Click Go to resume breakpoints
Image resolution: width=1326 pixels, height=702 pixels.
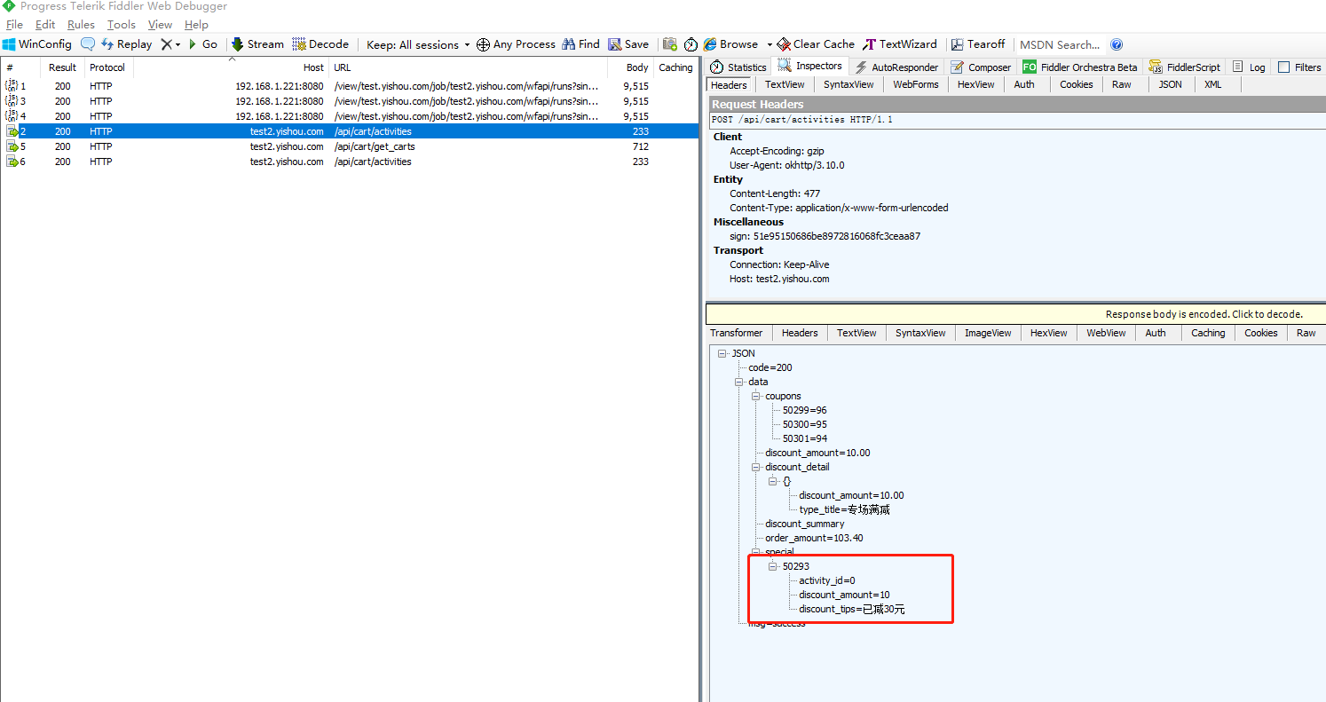(x=202, y=44)
